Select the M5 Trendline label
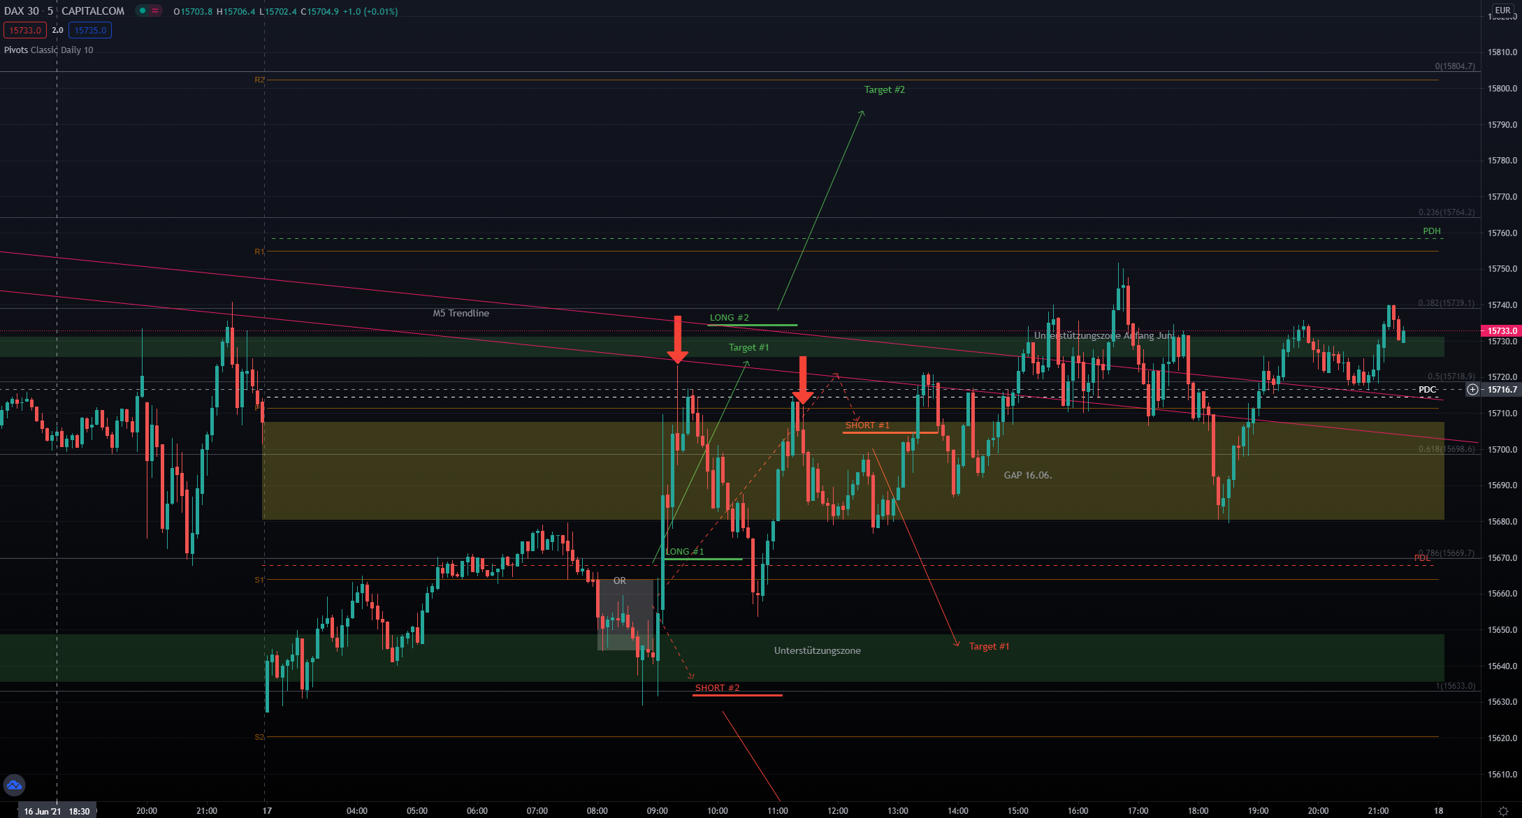This screenshot has height=818, width=1522. 461,313
